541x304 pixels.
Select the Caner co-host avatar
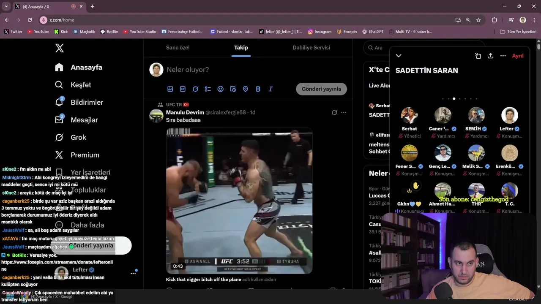pyautogui.click(x=443, y=115)
